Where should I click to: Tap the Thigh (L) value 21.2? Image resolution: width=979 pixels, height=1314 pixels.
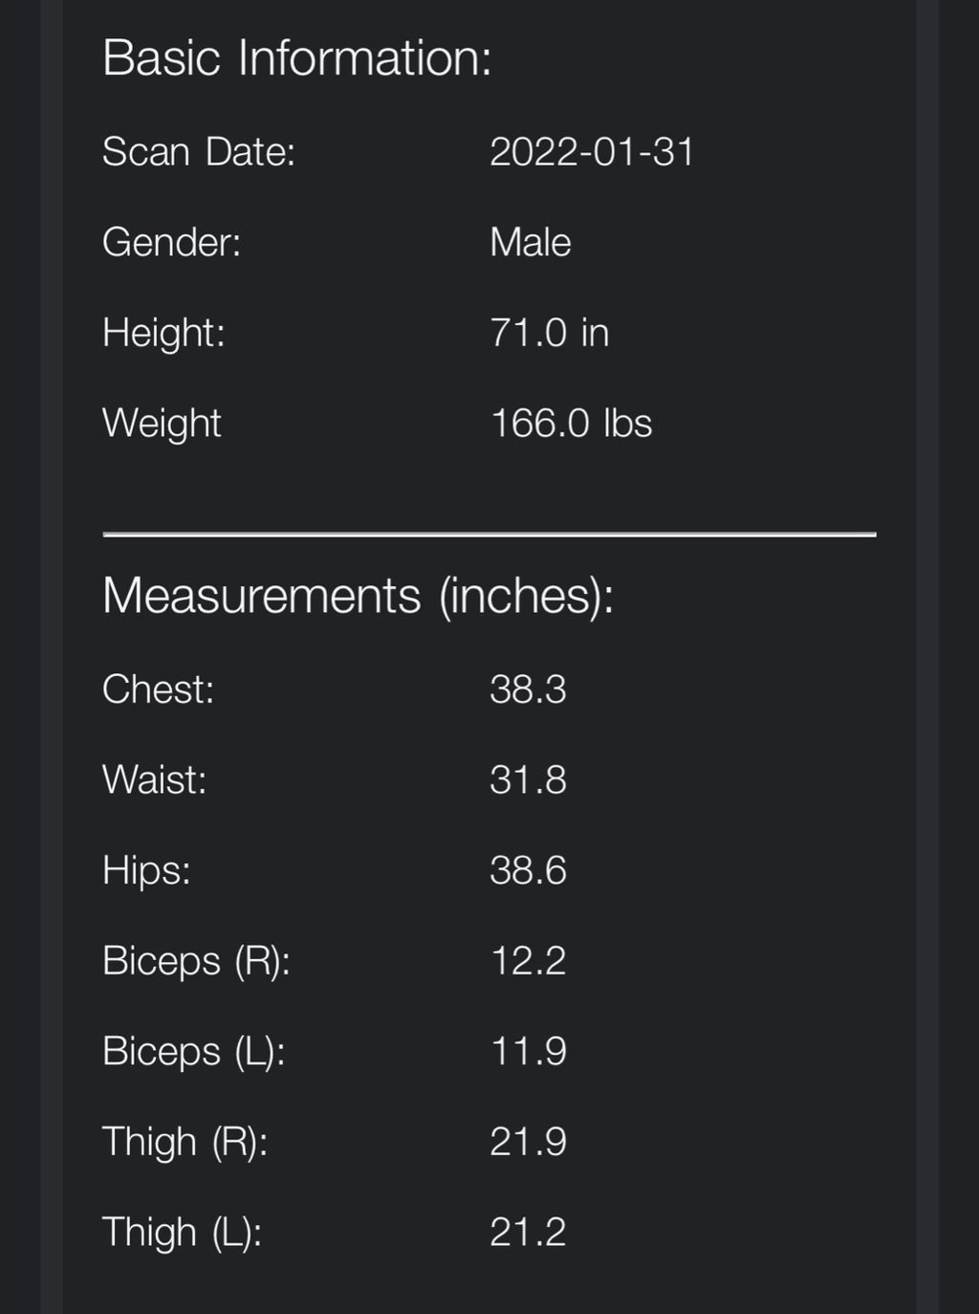point(528,1232)
